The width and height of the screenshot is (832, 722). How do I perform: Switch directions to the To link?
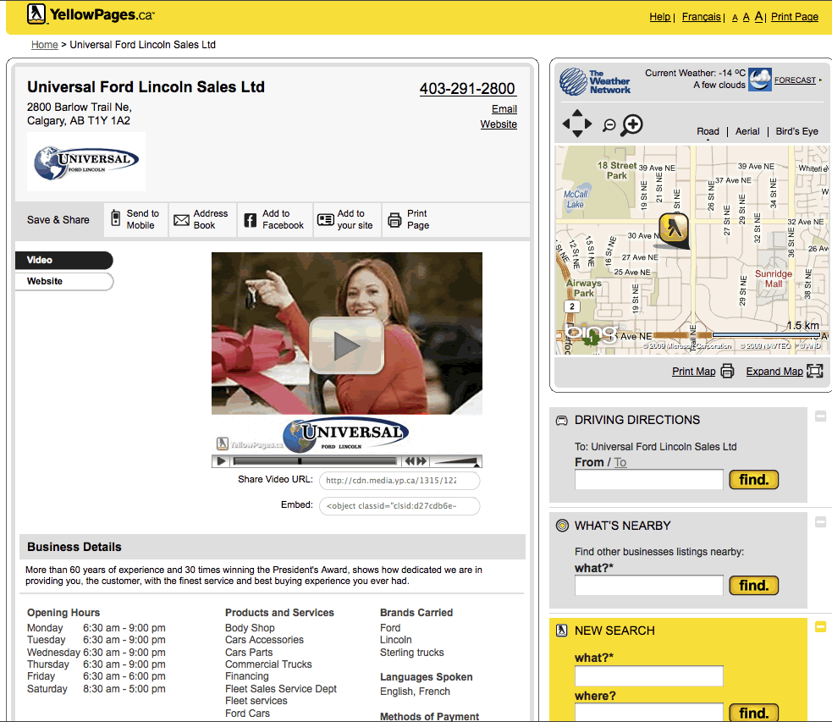[x=620, y=463]
